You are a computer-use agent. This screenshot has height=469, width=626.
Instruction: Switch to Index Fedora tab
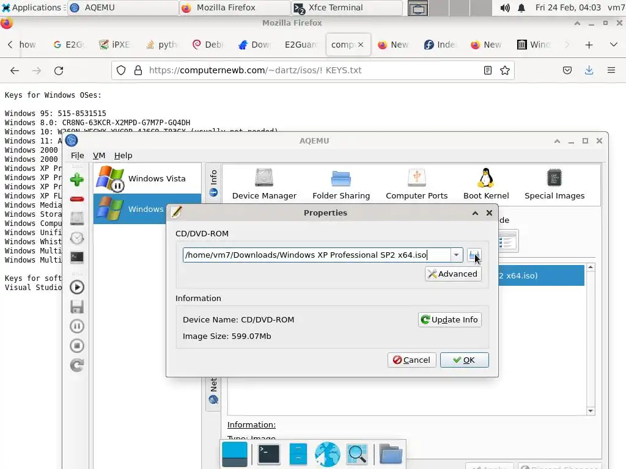tap(440, 45)
